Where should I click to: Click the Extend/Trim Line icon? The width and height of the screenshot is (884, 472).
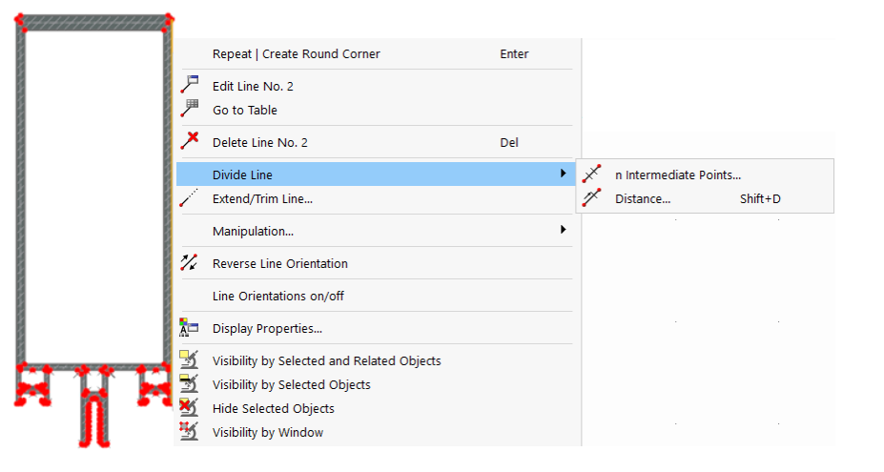coord(190,198)
